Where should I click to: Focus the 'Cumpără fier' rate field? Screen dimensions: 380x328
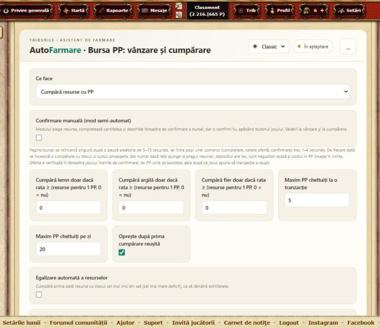pos(234,208)
